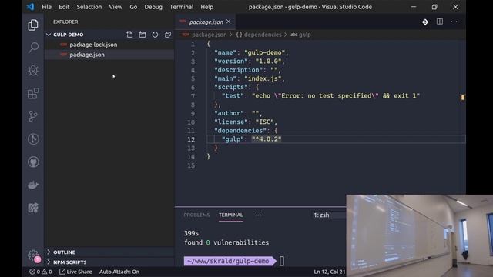Open the Help menu

pyautogui.click(x=207, y=7)
